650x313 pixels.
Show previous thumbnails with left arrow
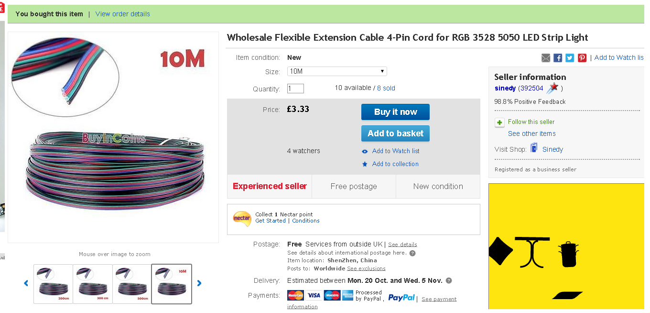[x=26, y=283]
